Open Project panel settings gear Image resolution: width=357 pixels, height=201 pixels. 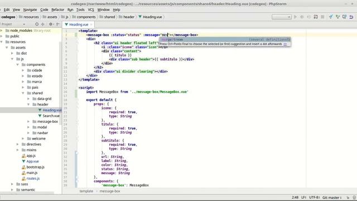pos(51,24)
